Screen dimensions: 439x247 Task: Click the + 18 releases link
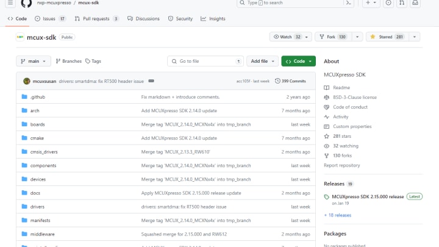(x=340, y=215)
